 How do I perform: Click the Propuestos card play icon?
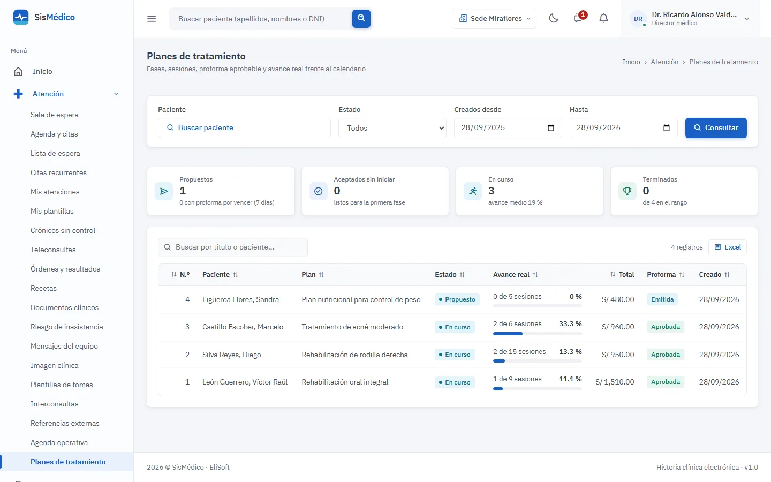[164, 191]
